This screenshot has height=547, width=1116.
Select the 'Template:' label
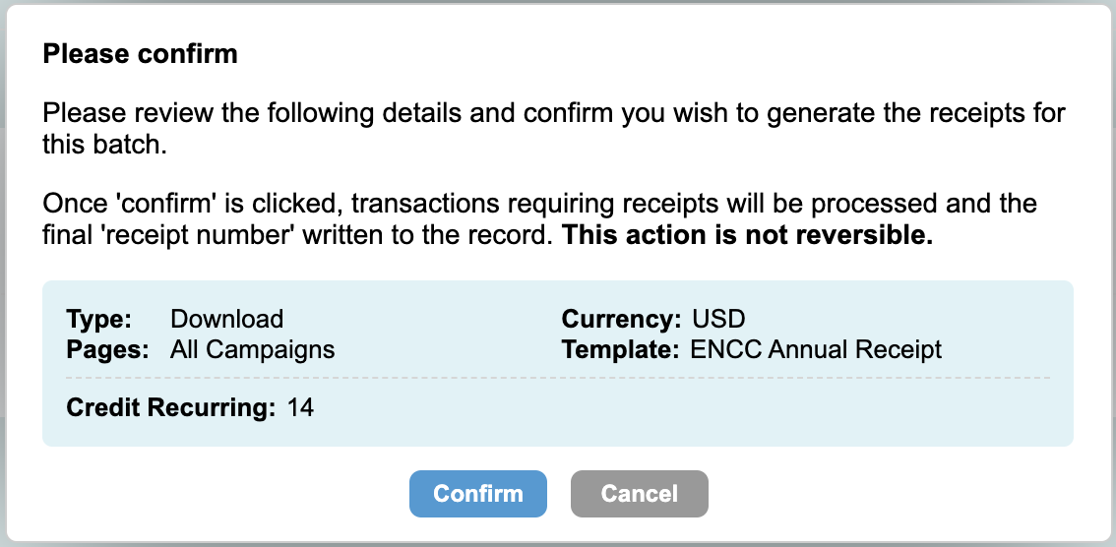coord(620,349)
